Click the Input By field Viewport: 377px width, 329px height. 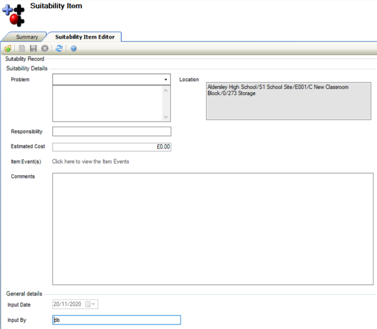[x=116, y=320]
